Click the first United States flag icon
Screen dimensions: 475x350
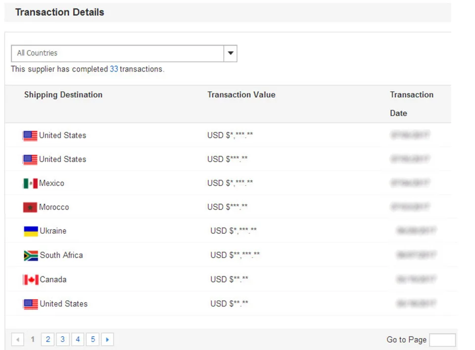pos(30,135)
